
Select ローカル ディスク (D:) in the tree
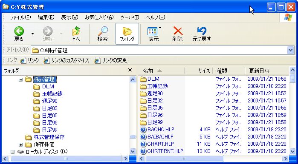tap(47, 152)
